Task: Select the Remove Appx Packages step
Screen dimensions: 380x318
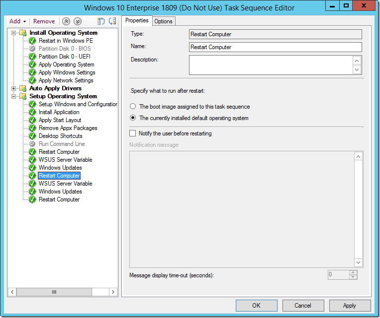Action: click(x=68, y=128)
